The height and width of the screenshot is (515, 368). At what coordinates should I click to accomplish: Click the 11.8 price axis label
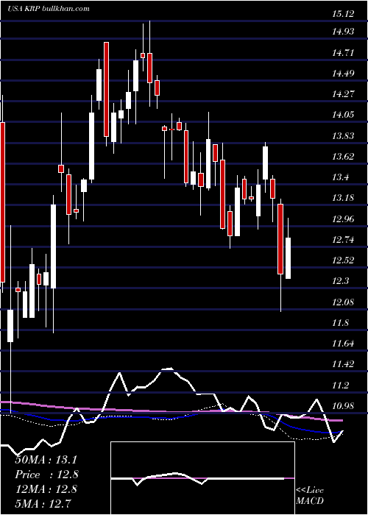tap(341, 323)
